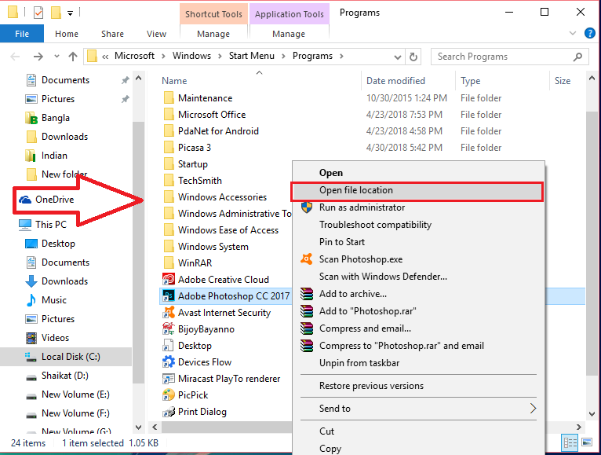Expand the chevron after Programs in path
Image resolution: width=601 pixels, height=455 pixels.
[341, 57]
